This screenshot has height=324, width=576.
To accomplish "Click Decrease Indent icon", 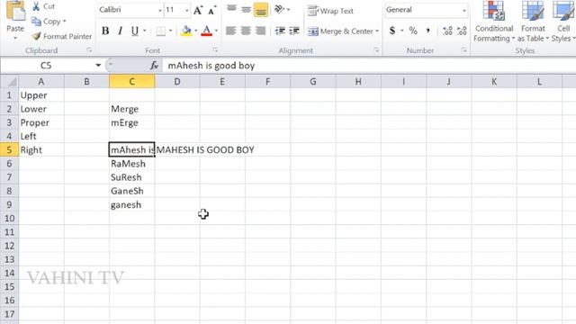I will (280, 31).
